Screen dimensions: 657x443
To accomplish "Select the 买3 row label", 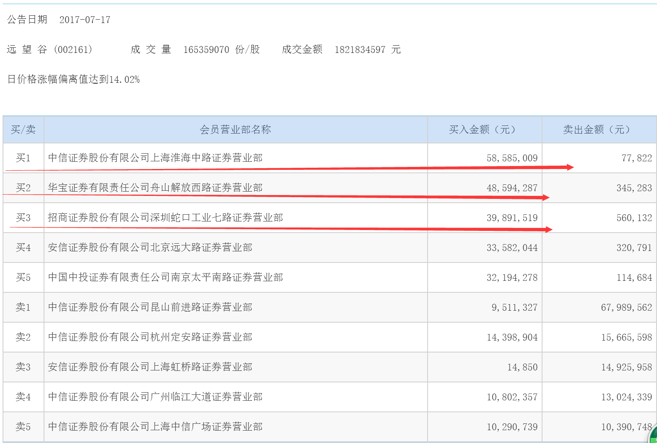I will coord(23,218).
